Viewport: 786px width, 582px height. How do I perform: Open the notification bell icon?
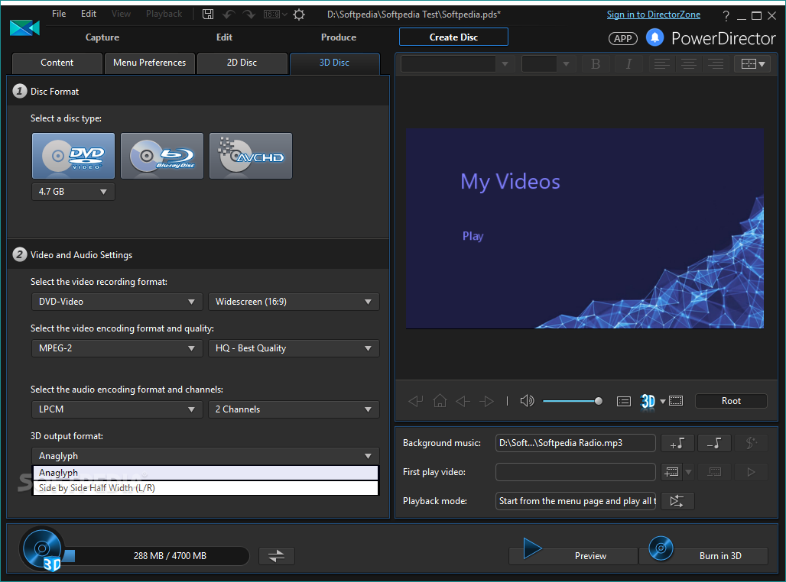click(654, 37)
